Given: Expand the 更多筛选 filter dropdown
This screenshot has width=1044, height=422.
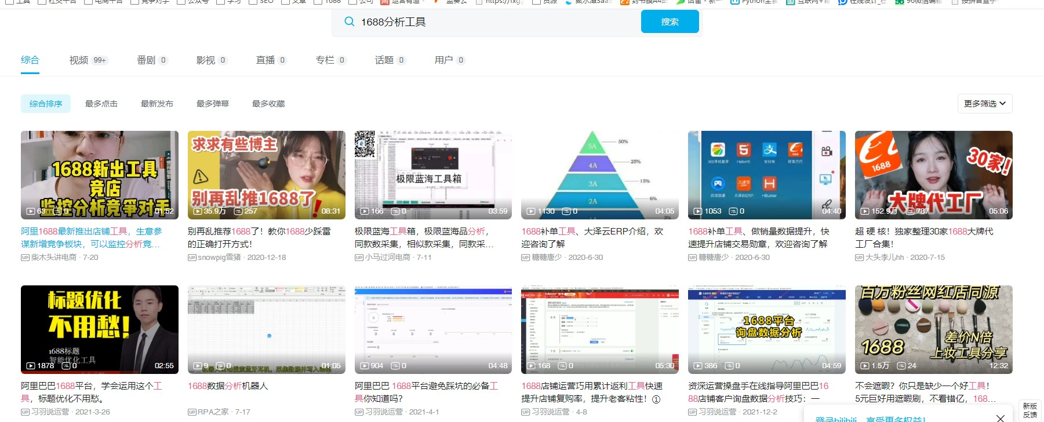Looking at the screenshot, I should pyautogui.click(x=985, y=104).
